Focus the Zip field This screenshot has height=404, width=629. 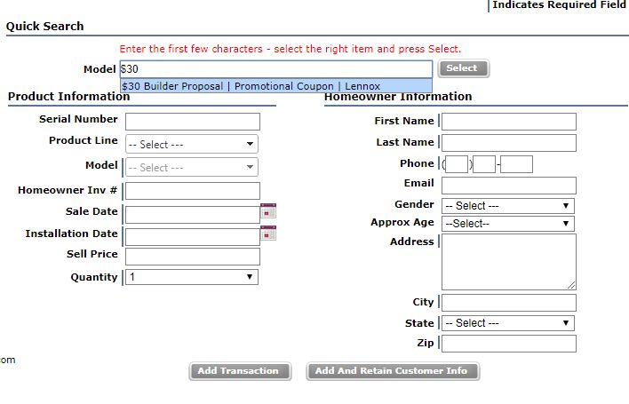coord(509,344)
